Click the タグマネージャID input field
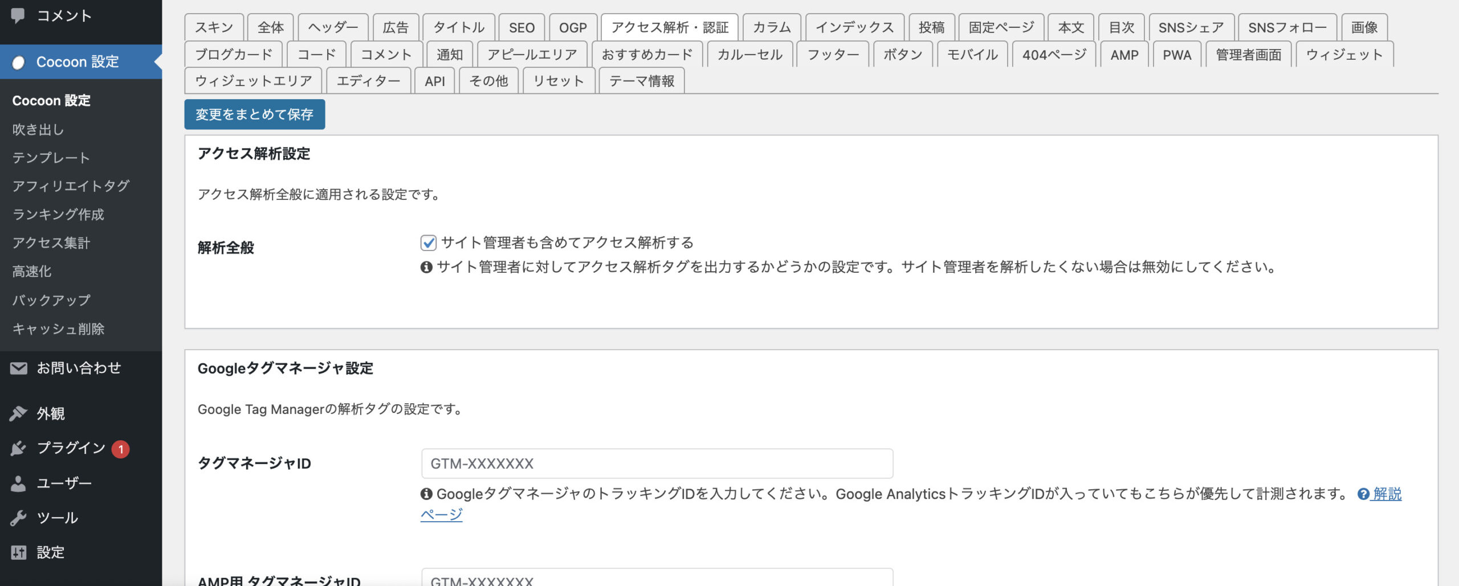This screenshot has height=586, width=1459. (x=657, y=464)
